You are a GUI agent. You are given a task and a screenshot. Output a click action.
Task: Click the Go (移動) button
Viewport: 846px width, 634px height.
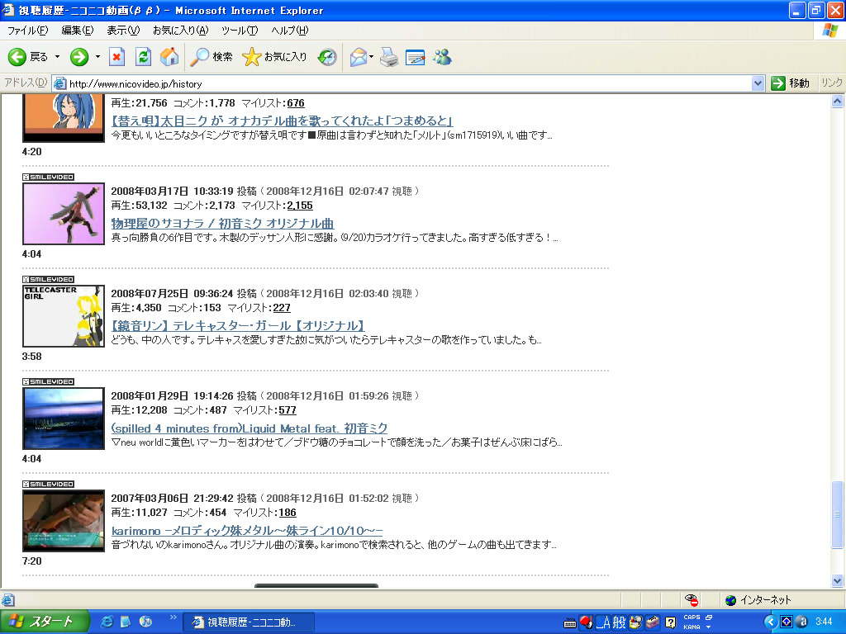(x=791, y=83)
